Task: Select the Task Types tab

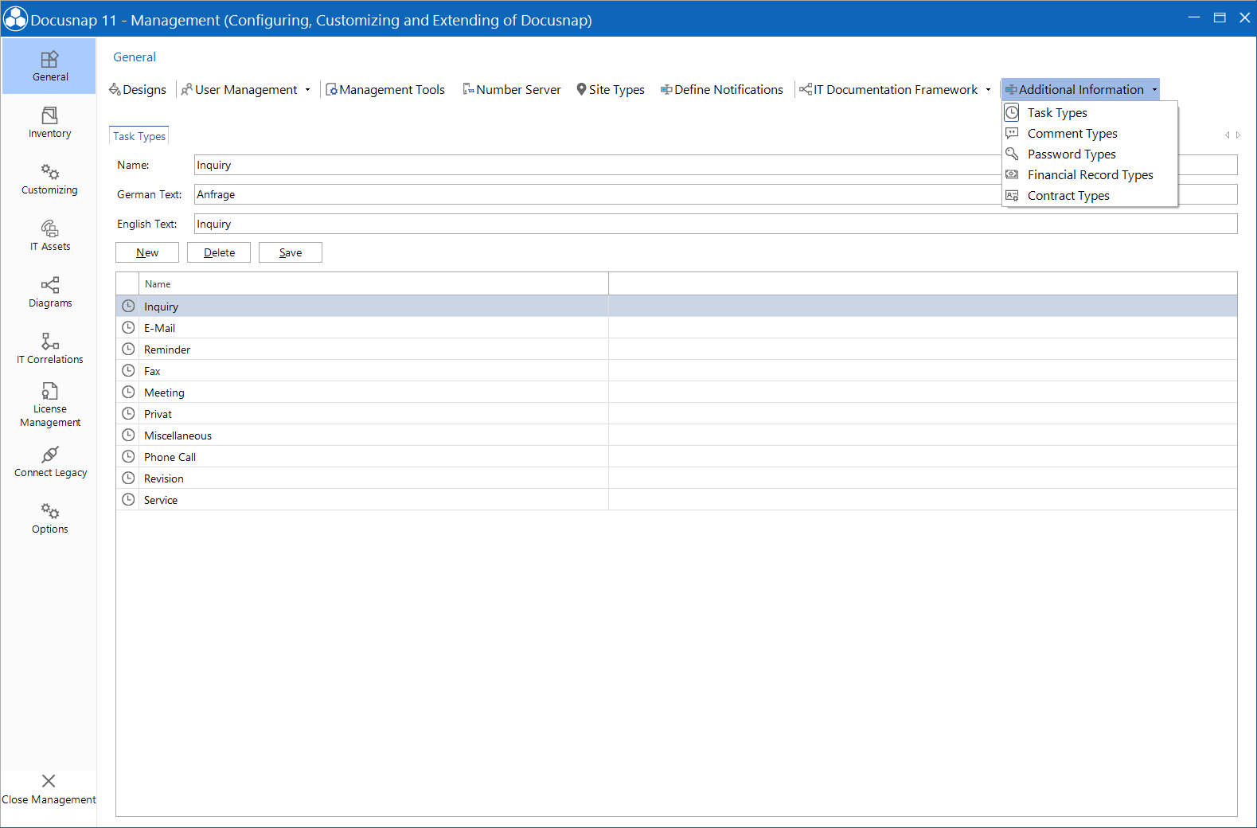Action: [139, 136]
